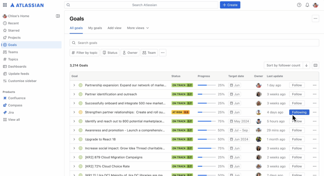This screenshot has width=324, height=176.
Task: Switch to the My goals tab
Action: point(95,28)
